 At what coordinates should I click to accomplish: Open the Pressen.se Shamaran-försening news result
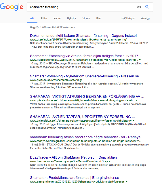[x=85, y=76]
